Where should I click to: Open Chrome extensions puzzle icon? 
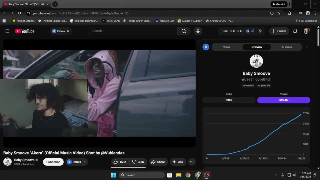pyautogui.click(x=289, y=13)
